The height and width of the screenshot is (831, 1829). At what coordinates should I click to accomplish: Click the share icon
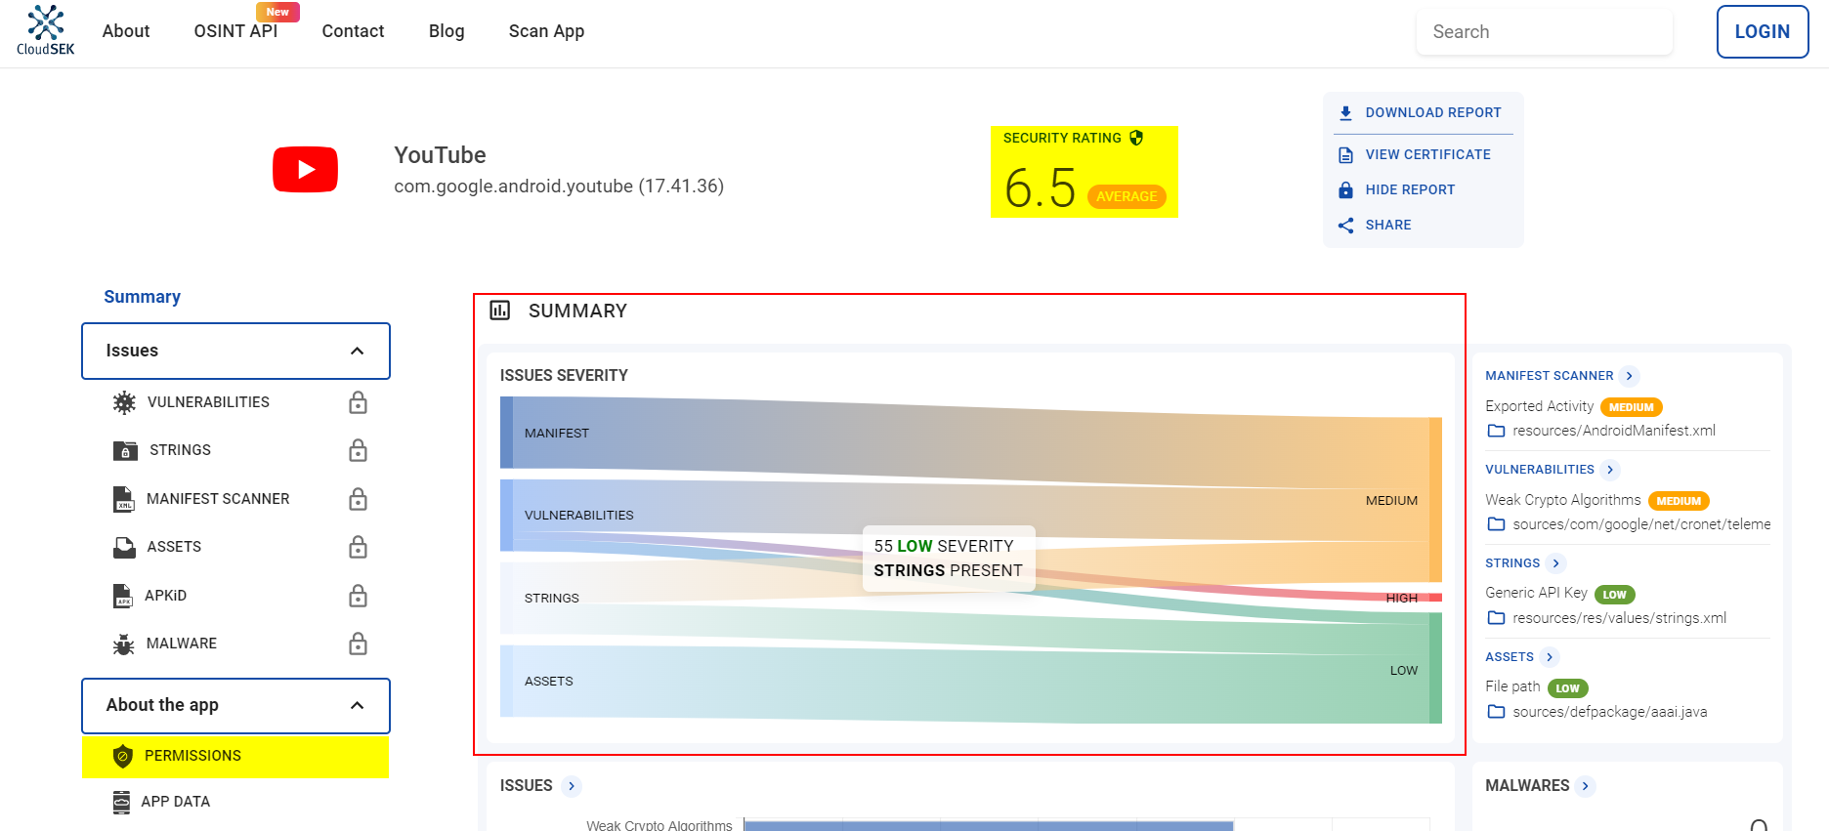(x=1345, y=226)
